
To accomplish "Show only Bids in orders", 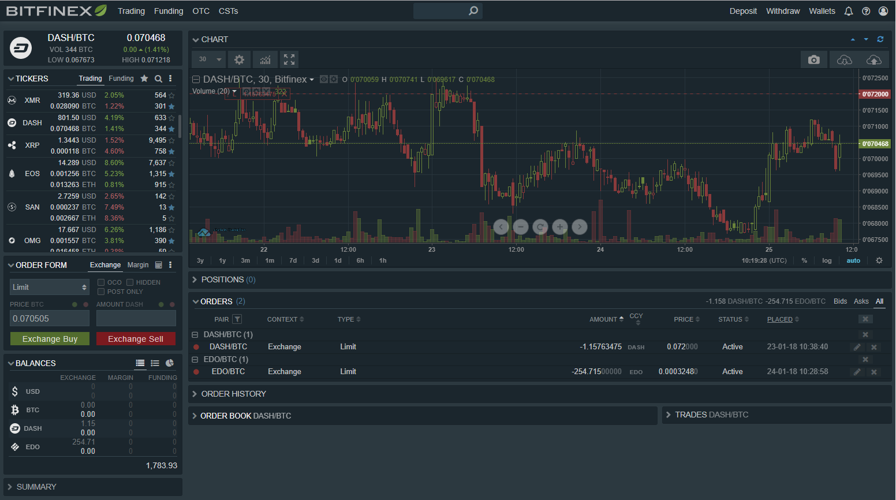I will point(841,301).
